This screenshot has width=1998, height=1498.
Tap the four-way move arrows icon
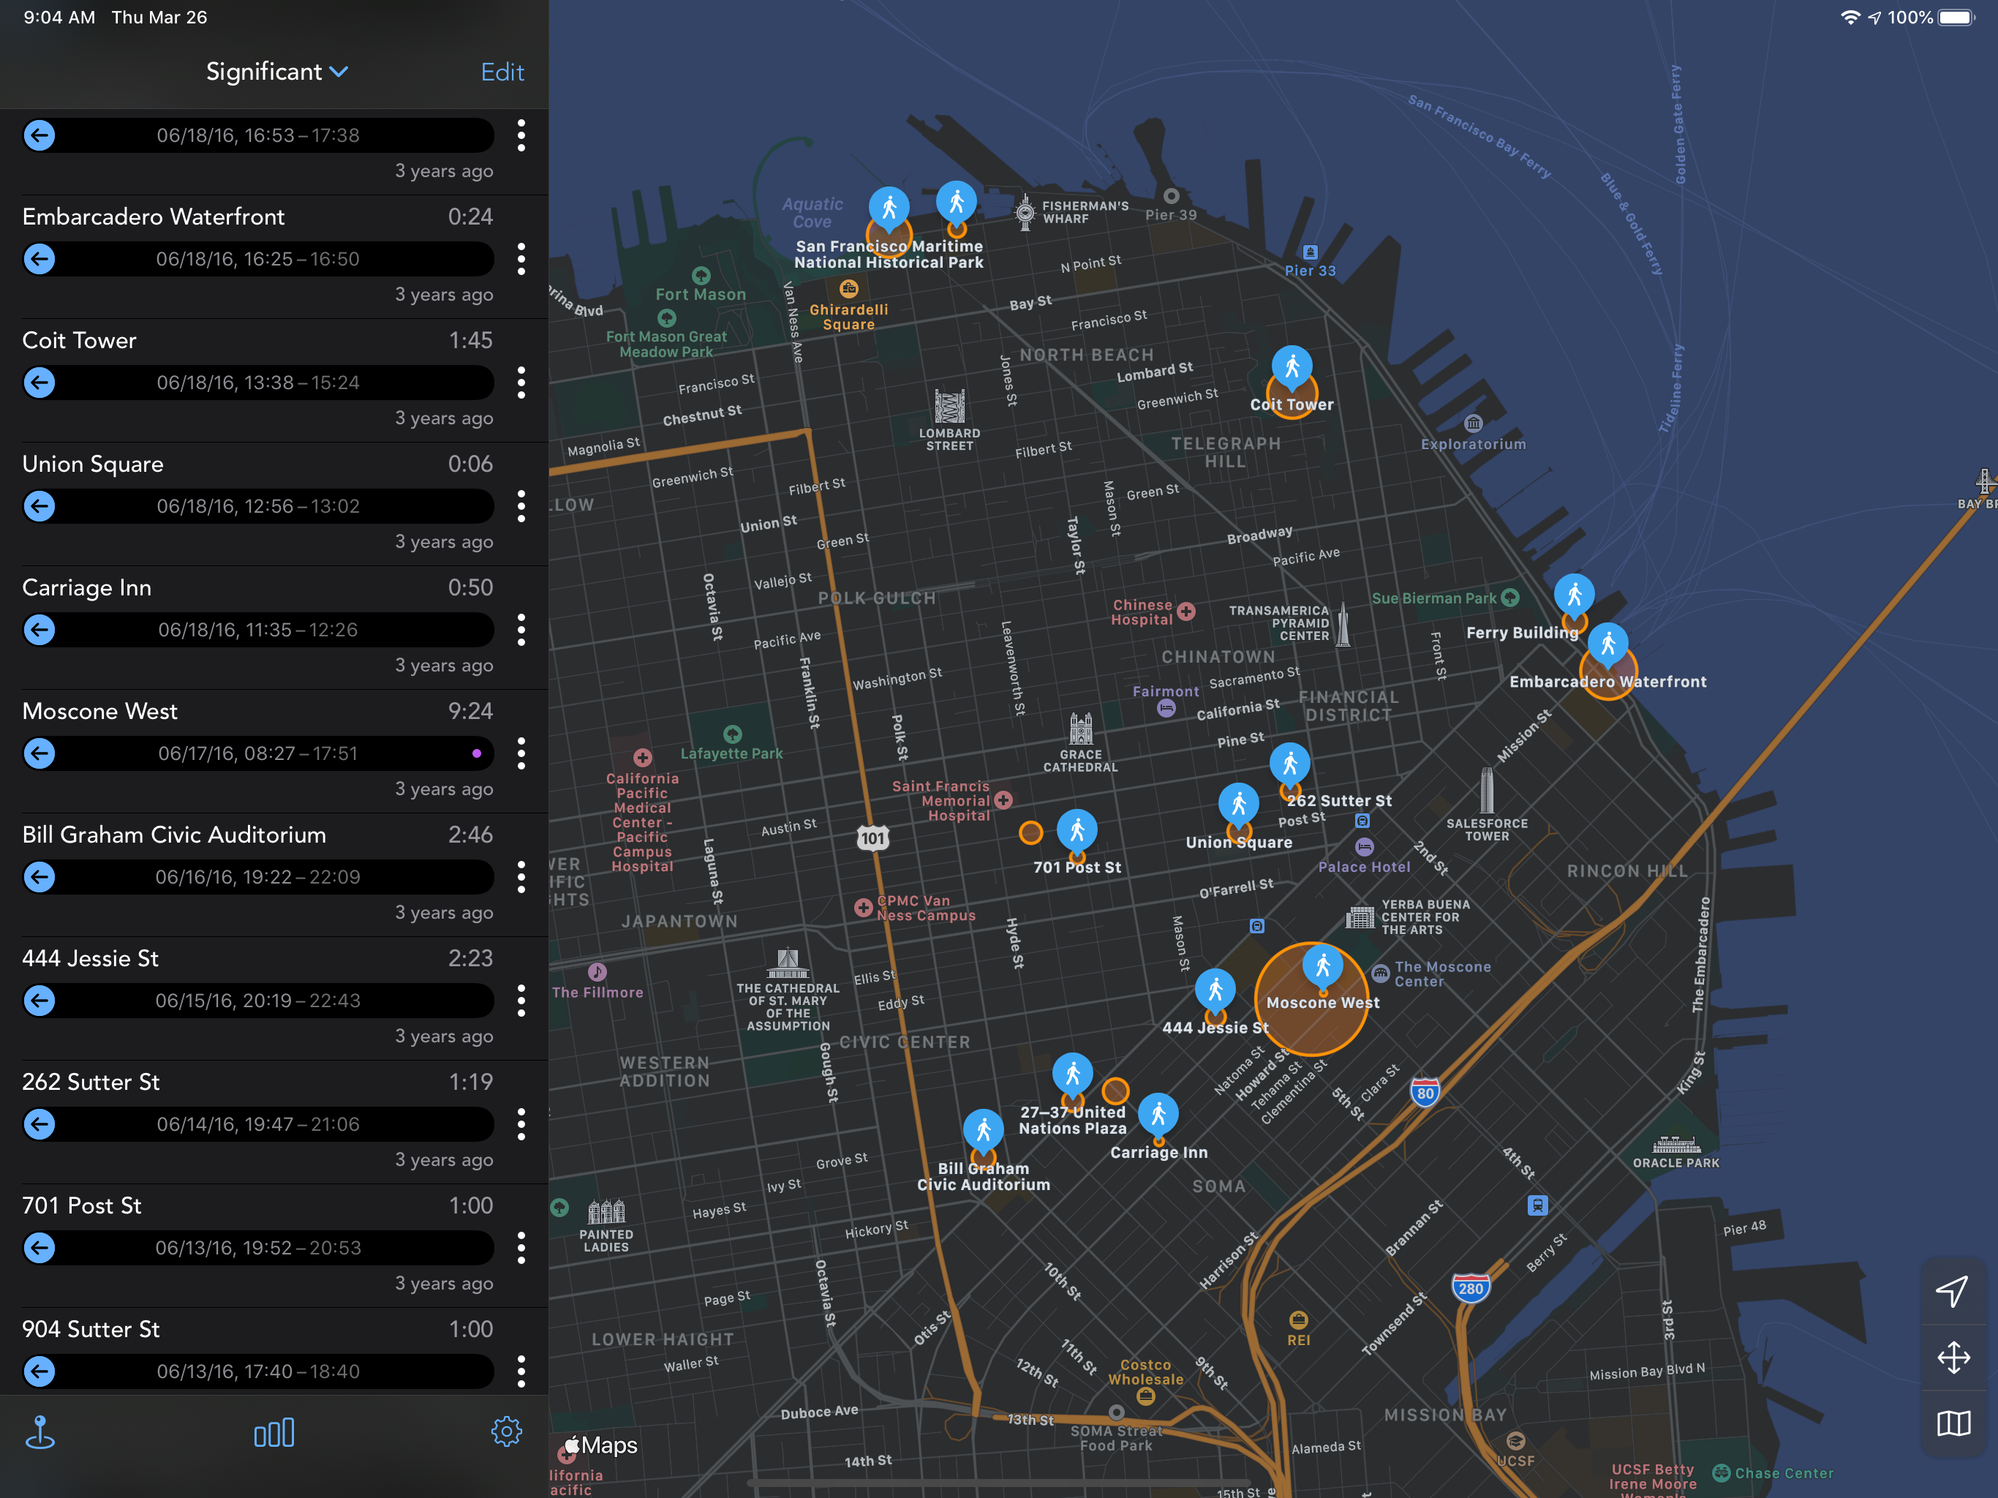click(1953, 1357)
